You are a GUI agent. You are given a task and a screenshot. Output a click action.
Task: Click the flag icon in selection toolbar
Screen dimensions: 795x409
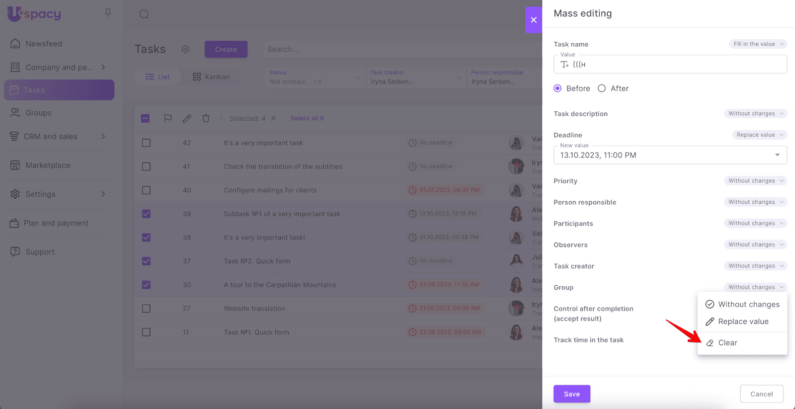pyautogui.click(x=168, y=118)
